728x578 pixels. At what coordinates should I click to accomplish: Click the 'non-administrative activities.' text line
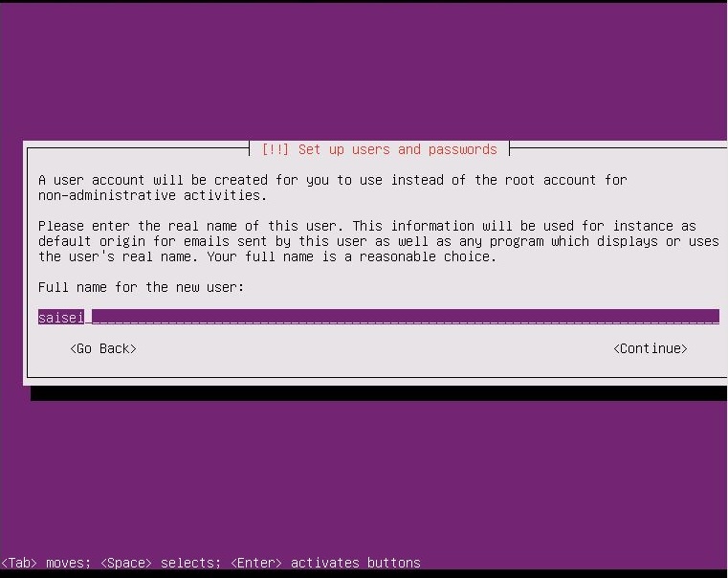coord(153,195)
